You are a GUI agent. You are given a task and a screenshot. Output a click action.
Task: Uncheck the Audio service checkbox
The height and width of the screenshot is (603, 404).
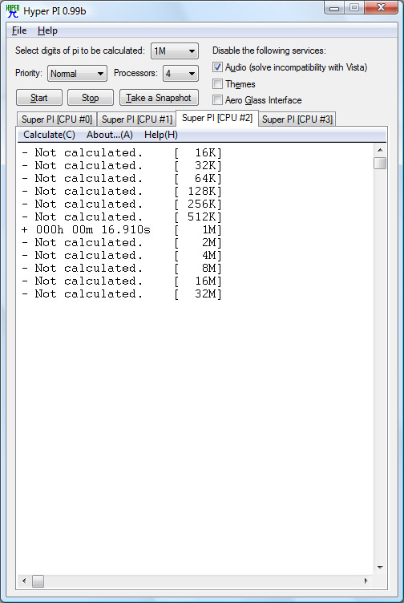pos(217,67)
